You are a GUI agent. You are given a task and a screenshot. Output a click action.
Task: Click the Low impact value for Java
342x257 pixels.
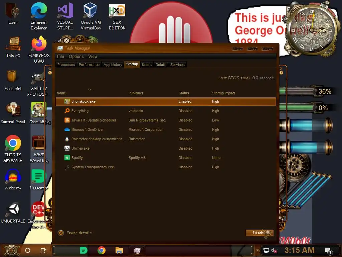pos(215,120)
